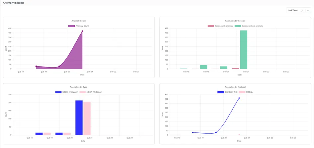Click the 450 value on Anomaly Count axis
The height and width of the screenshot is (148, 314).
[x=10, y=28]
